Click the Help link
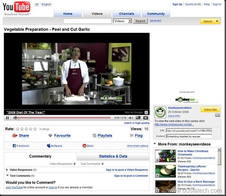226x196 pixels. (207, 4)
